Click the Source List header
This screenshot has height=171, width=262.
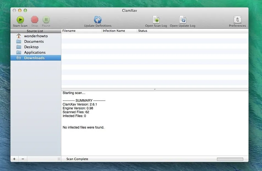[x=36, y=31]
